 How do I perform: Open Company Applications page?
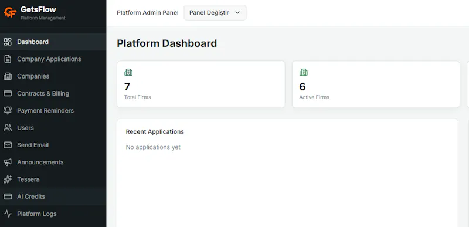tap(53, 59)
